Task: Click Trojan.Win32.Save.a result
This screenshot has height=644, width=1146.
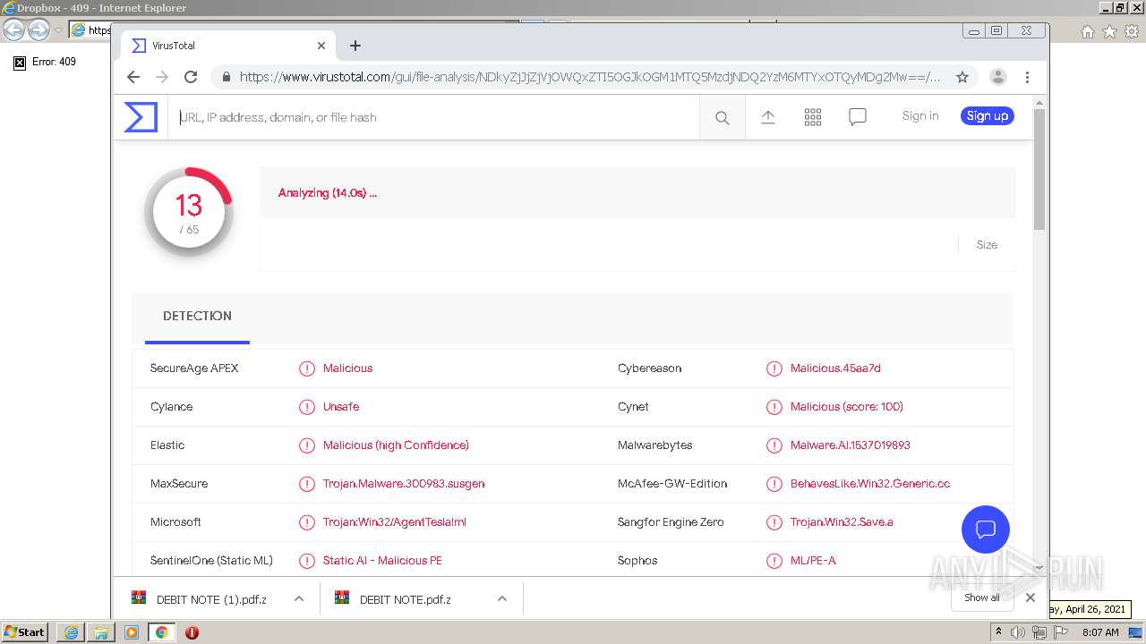Action: [842, 522]
